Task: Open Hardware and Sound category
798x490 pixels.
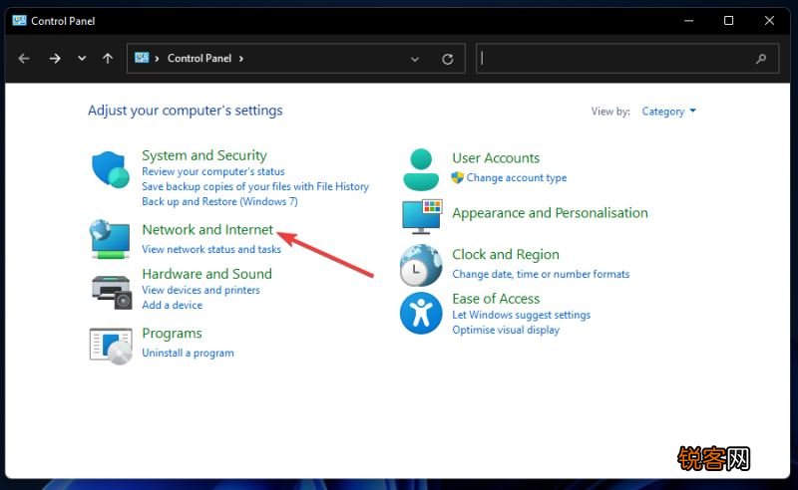Action: click(207, 274)
